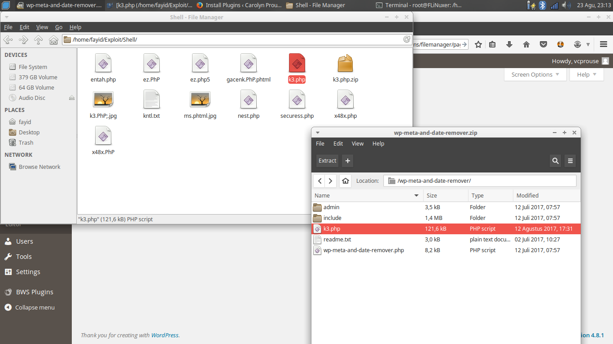The height and width of the screenshot is (344, 613).
Task: Open the Go menu in File Manager
Action: [59, 27]
